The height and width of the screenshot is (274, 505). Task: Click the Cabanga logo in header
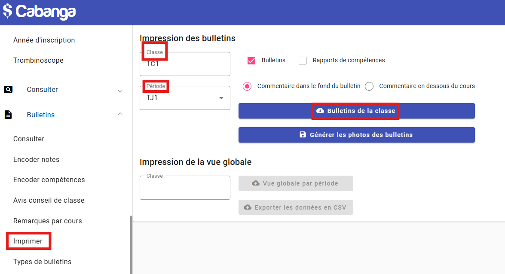40,11
